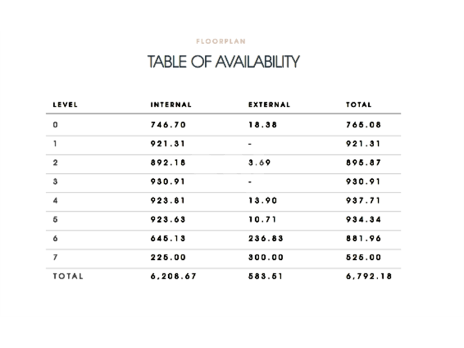464x348 pixels.
Task: Select total value 930.91 for level 3
Action: pos(364,182)
